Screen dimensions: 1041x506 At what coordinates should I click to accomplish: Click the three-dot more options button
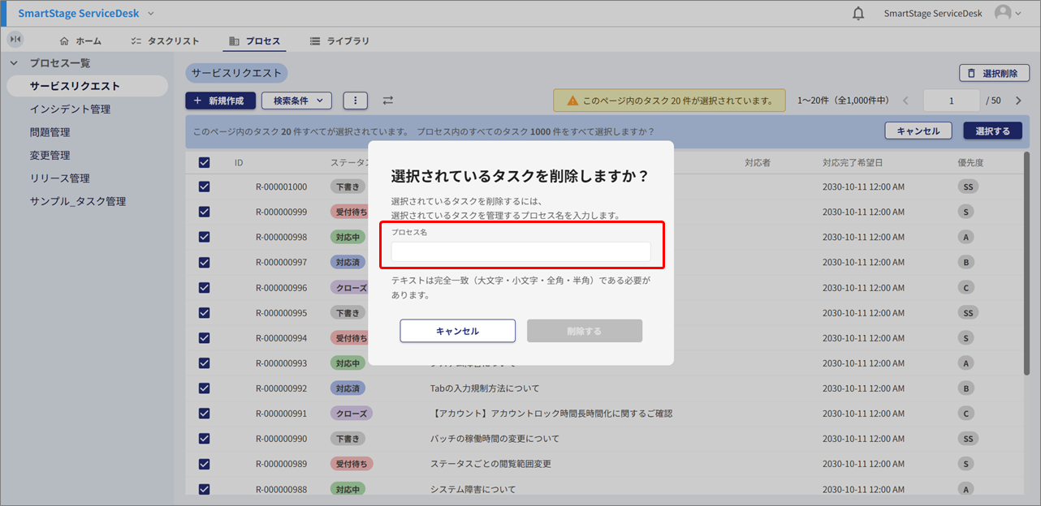[355, 101]
